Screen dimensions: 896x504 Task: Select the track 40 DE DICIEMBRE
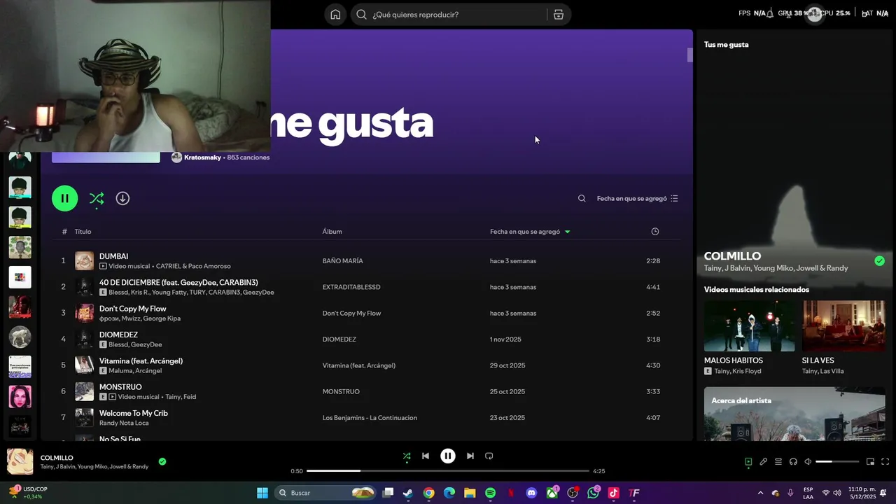tap(178, 282)
